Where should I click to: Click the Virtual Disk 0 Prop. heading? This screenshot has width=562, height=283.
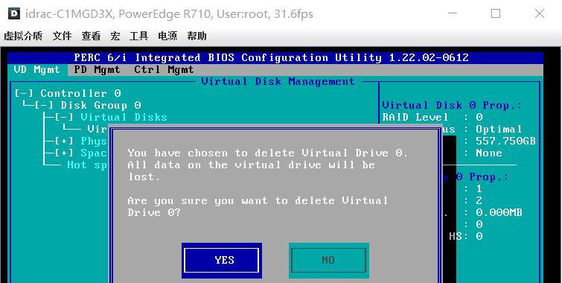(453, 106)
